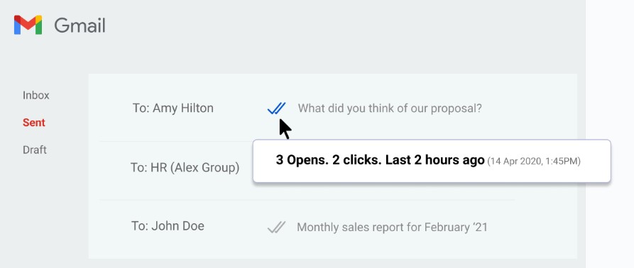Click the gray double-check icon for John Doe

pos(277,228)
